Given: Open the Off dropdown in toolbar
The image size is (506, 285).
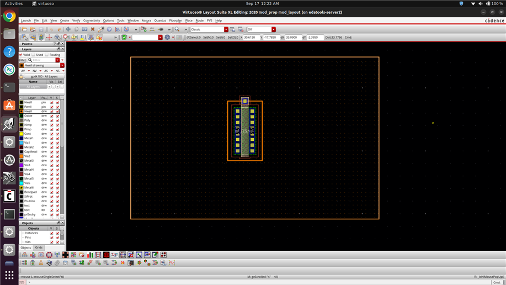Looking at the screenshot, I should [274, 29].
